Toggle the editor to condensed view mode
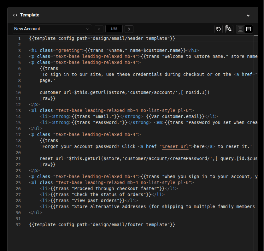 click(x=240, y=29)
